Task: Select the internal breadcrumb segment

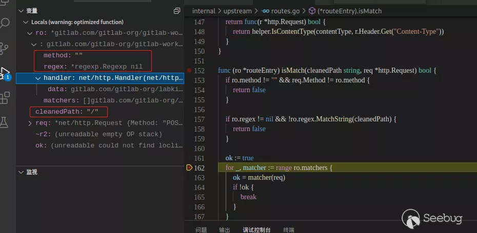Action: coord(204,11)
